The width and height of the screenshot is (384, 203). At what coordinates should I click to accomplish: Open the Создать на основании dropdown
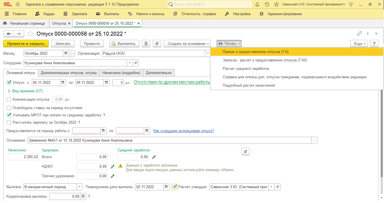pyautogui.click(x=187, y=43)
